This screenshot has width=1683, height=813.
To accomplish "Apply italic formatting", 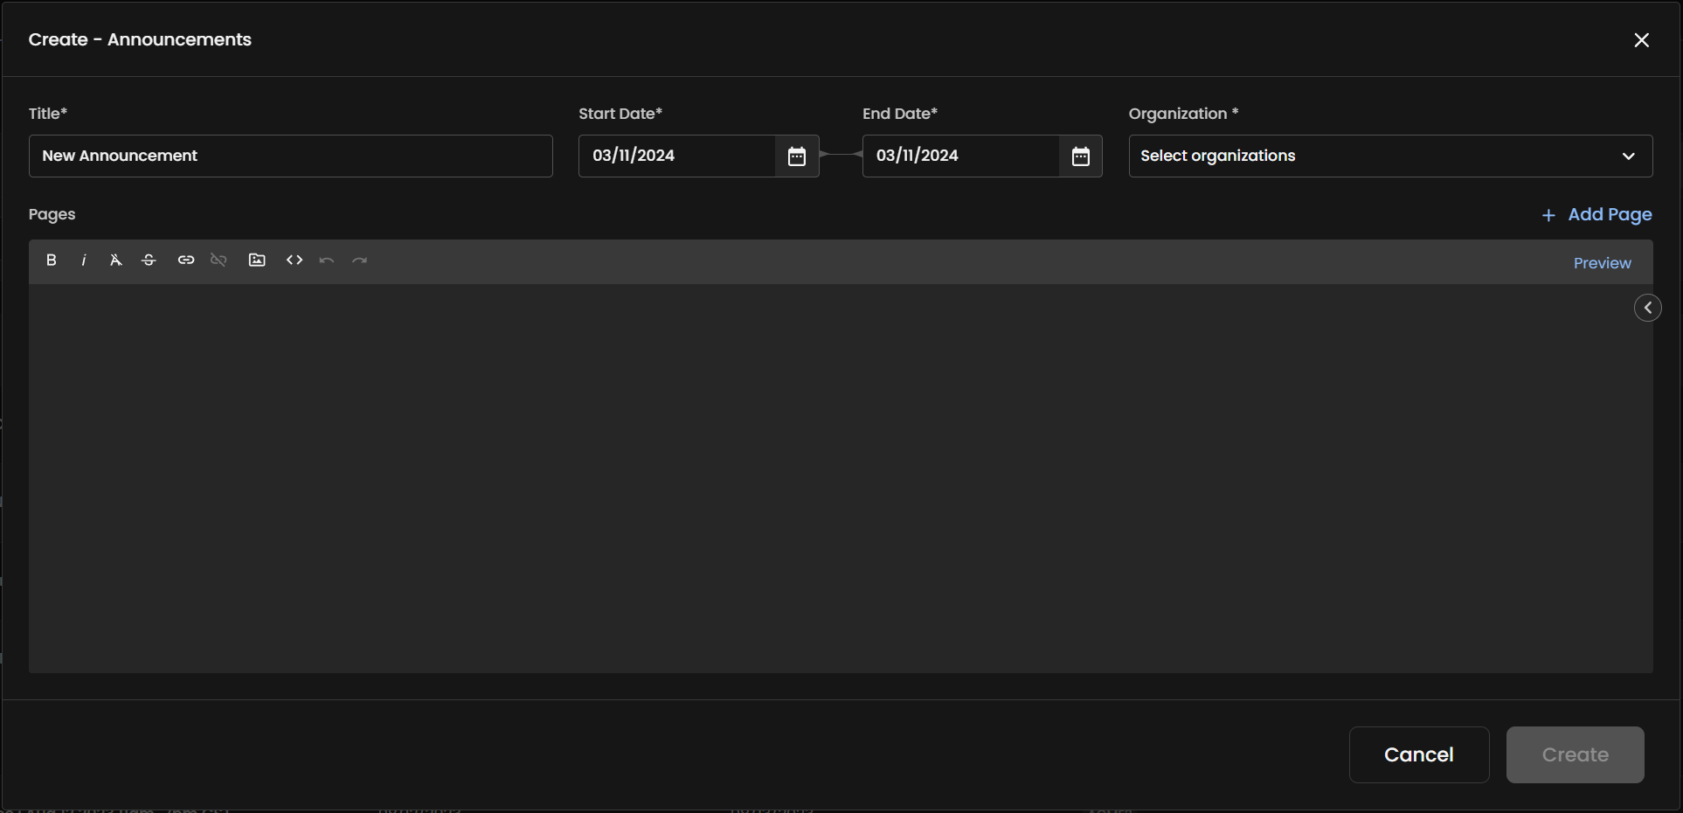I will pos(83,260).
